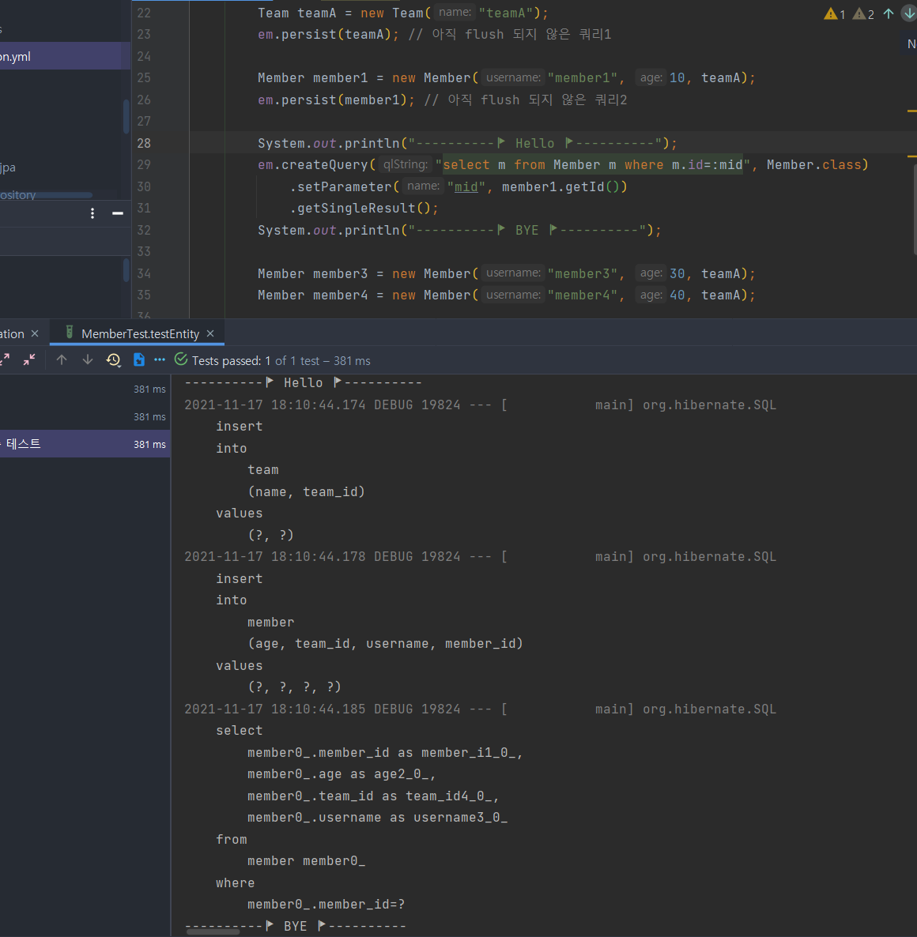Select the repository item in project tree

(18, 195)
